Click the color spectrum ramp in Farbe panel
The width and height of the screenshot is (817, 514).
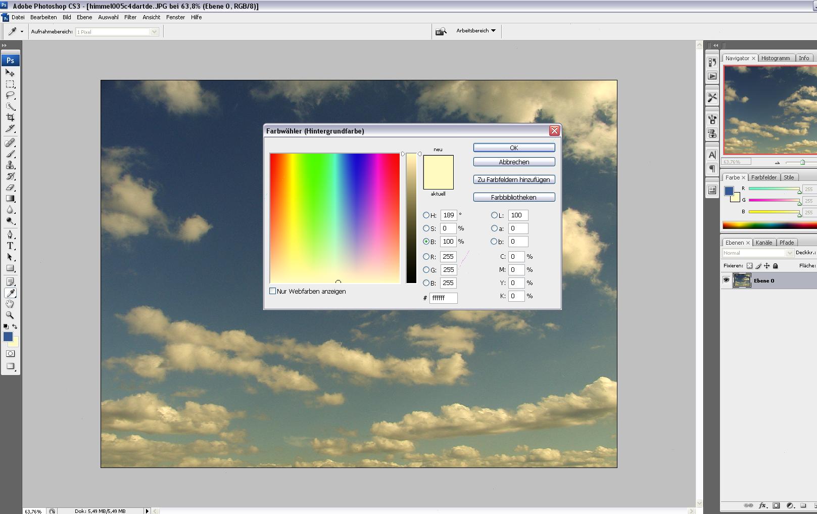(x=770, y=225)
